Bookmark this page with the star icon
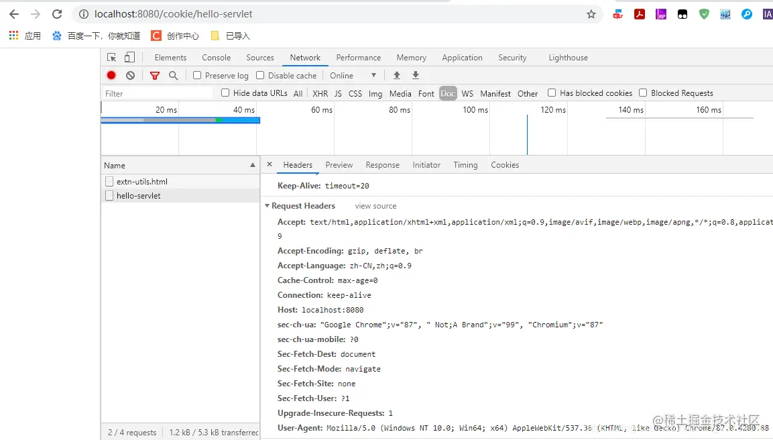 point(591,14)
